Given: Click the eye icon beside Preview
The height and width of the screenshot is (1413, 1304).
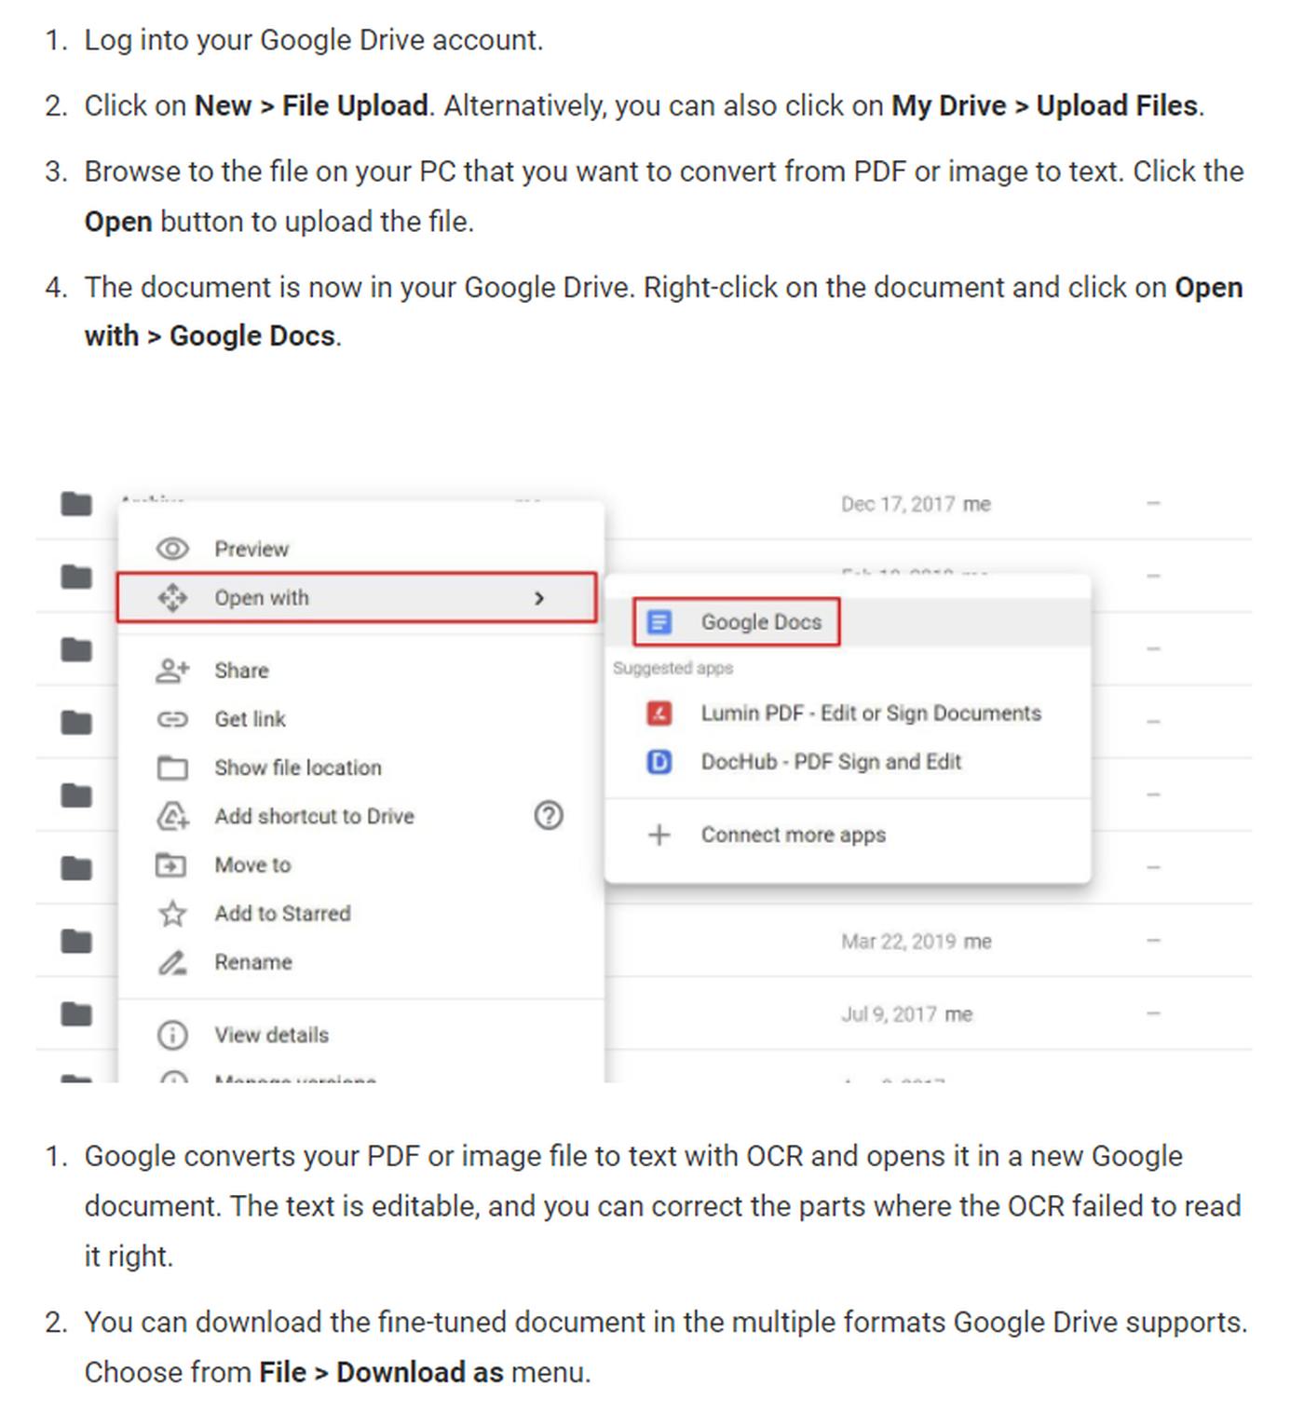Looking at the screenshot, I should coord(172,549).
